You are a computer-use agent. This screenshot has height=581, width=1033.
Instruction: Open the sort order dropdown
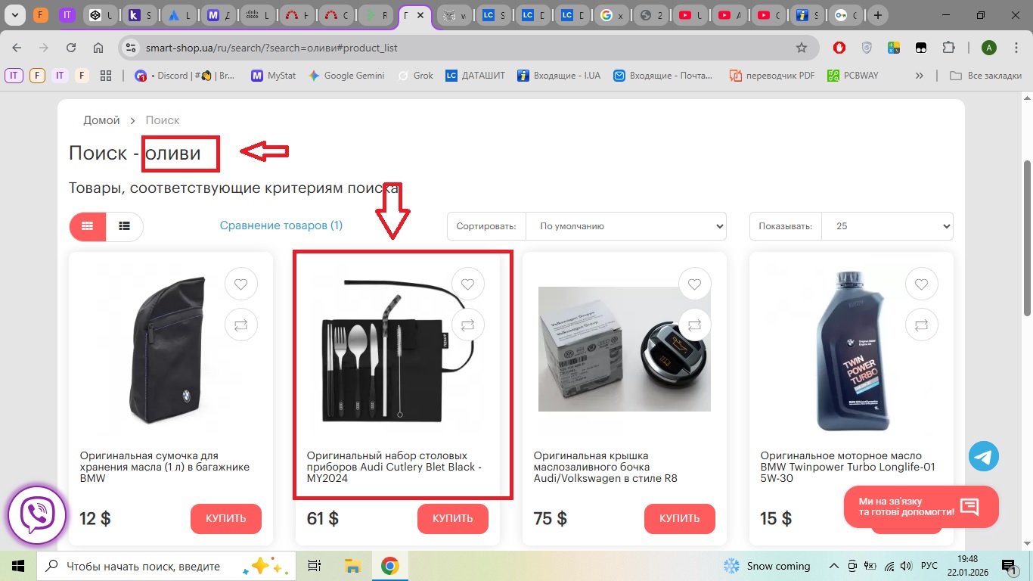click(x=625, y=226)
